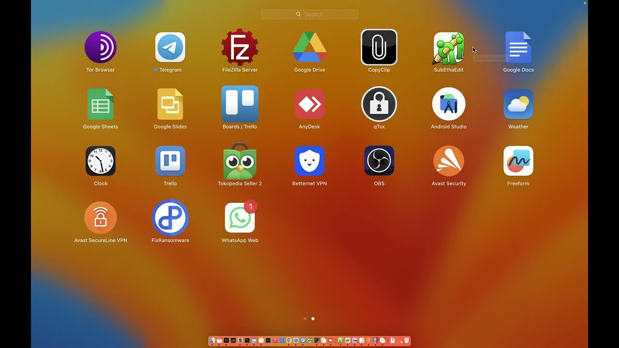Open the CopyClip app
The height and width of the screenshot is (348, 619).
pyautogui.click(x=379, y=47)
